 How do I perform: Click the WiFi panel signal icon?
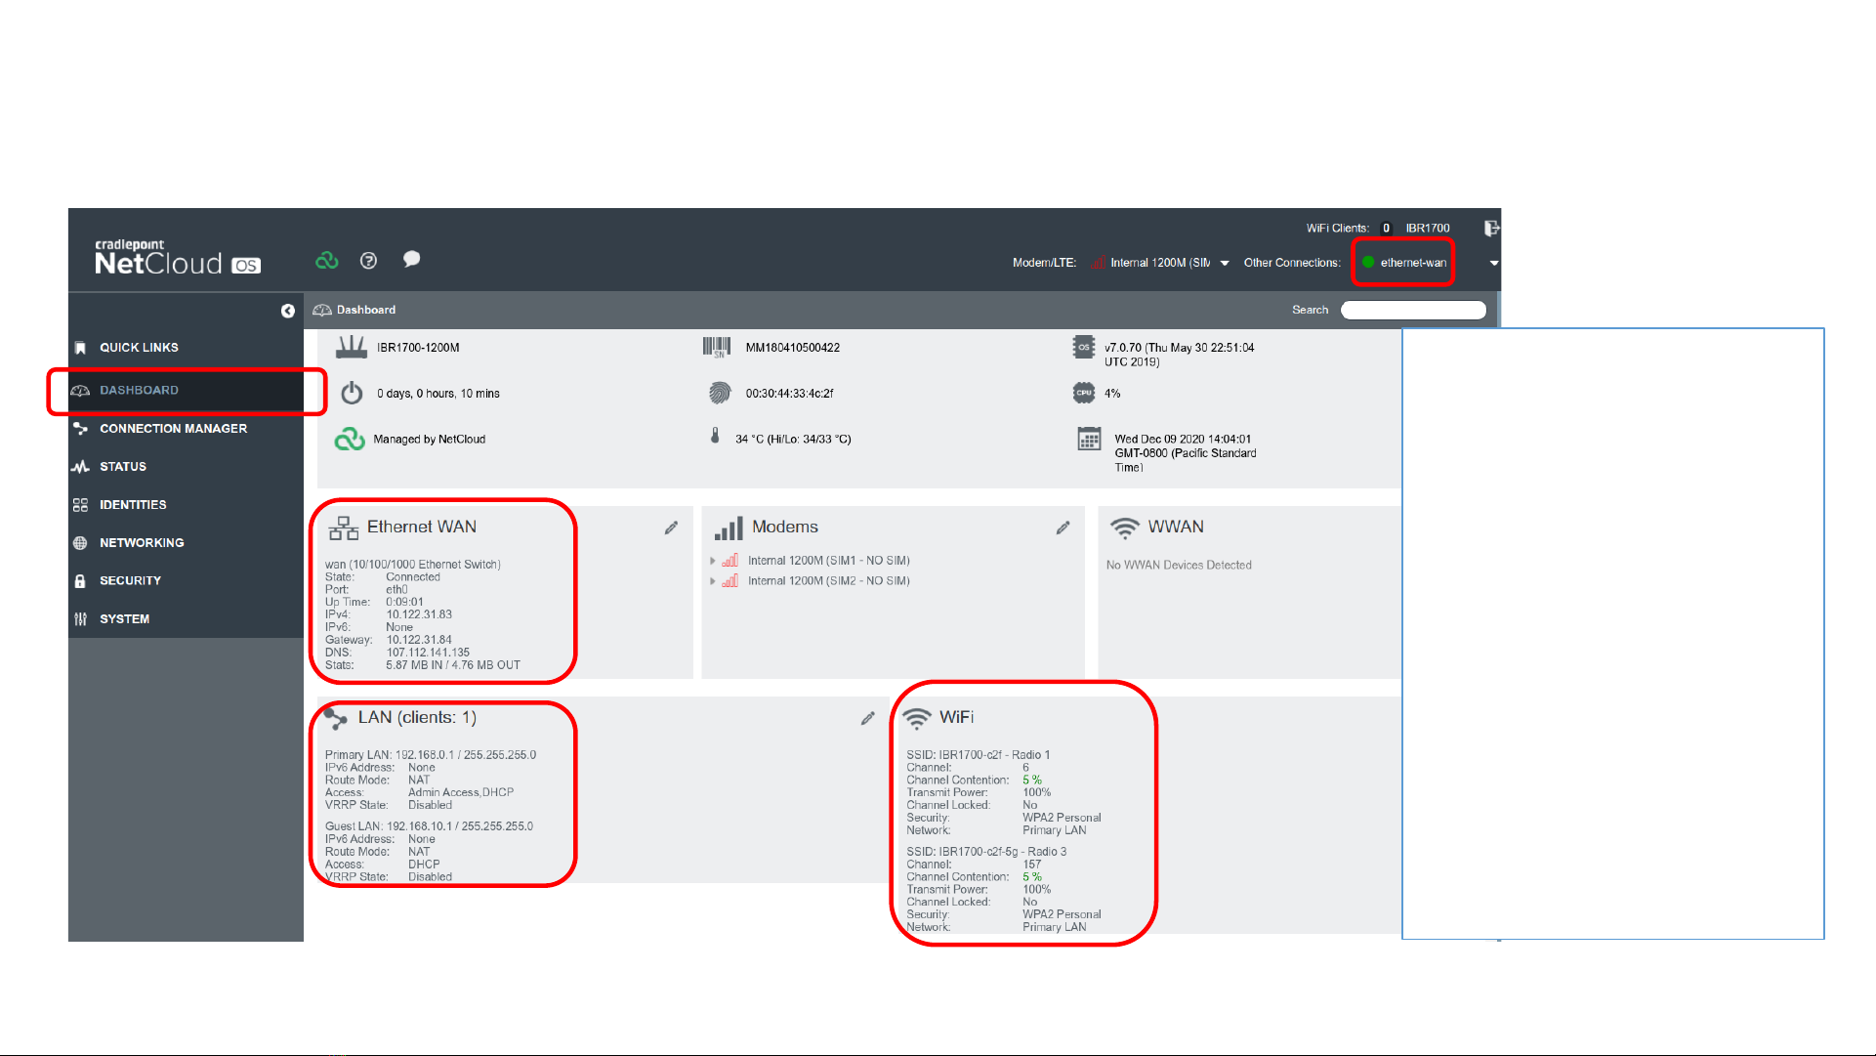tap(916, 718)
